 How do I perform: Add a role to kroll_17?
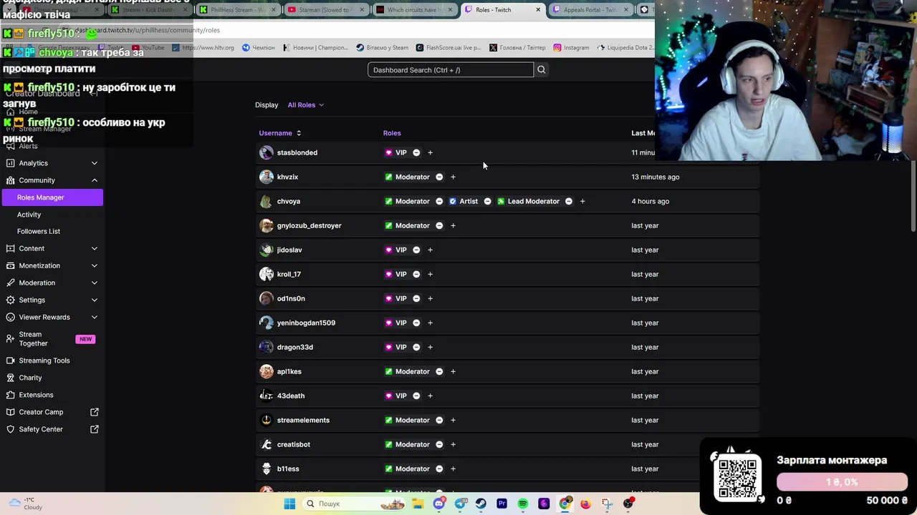coord(430,274)
